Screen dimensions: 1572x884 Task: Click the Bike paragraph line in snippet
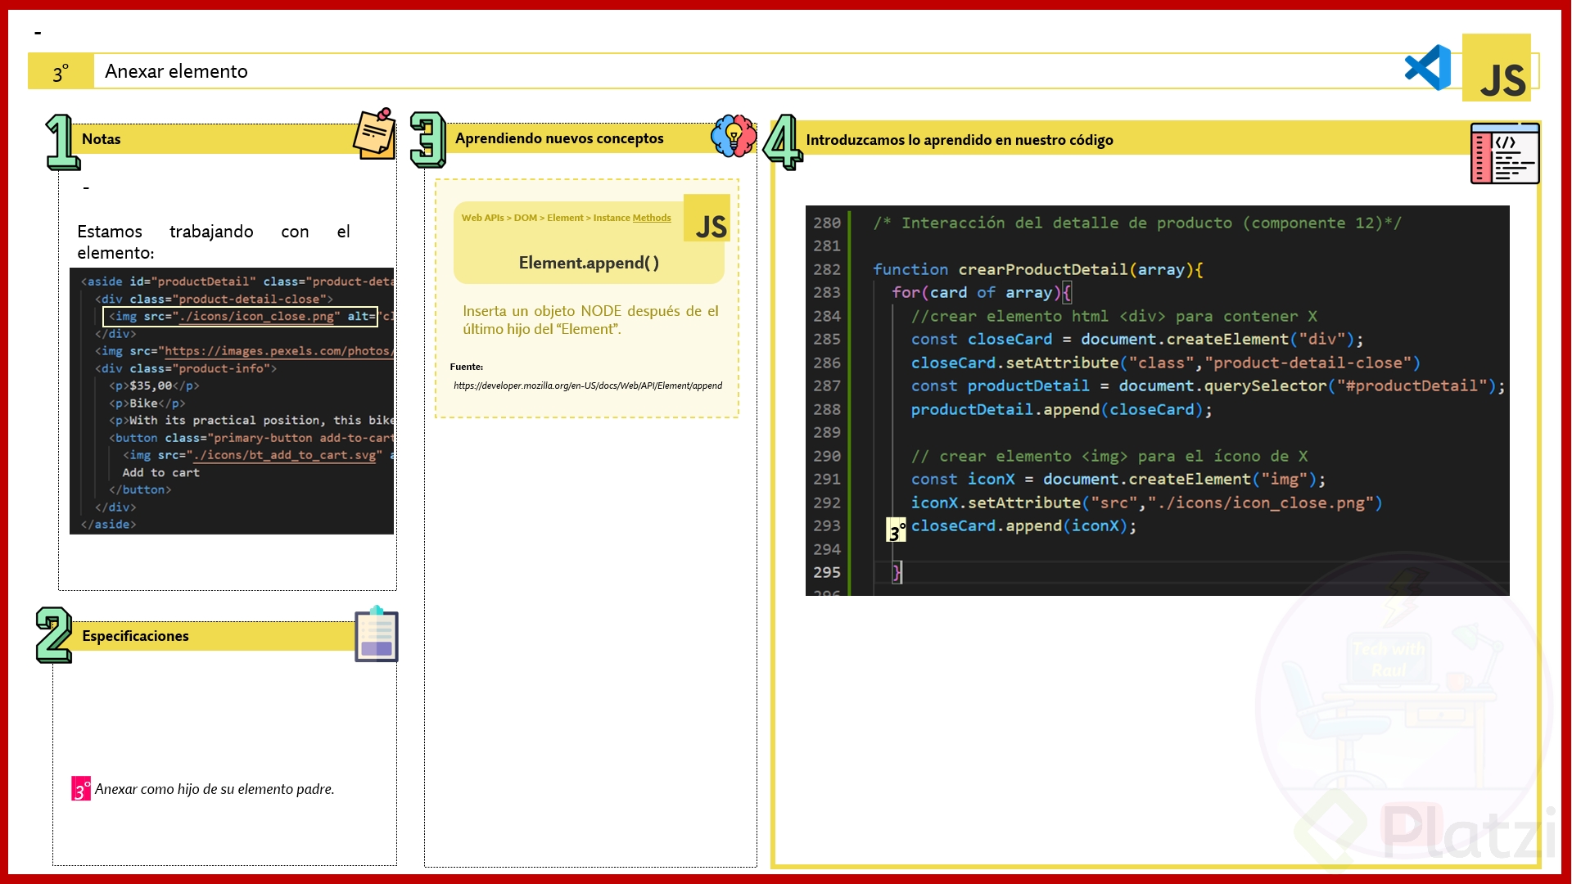coord(147,404)
